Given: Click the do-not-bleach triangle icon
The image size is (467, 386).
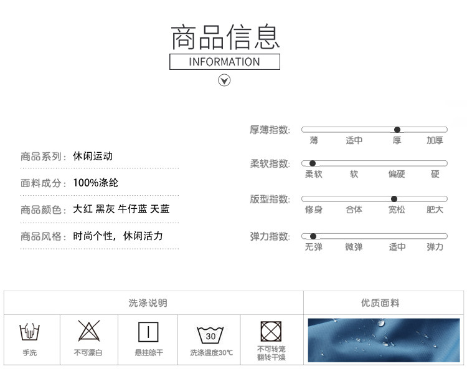Looking at the screenshot, I should pos(89,331).
